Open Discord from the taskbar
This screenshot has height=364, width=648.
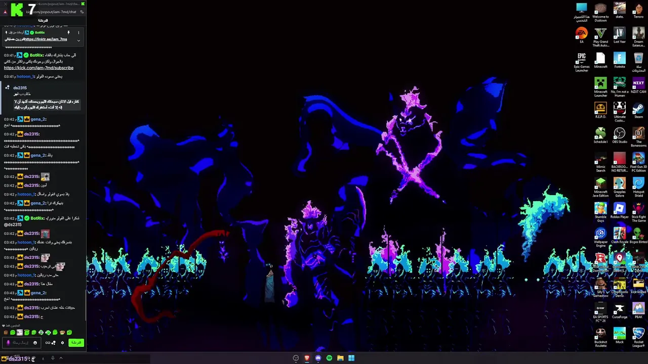[x=318, y=358]
